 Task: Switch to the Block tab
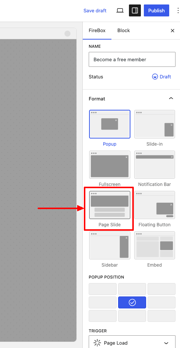(124, 31)
